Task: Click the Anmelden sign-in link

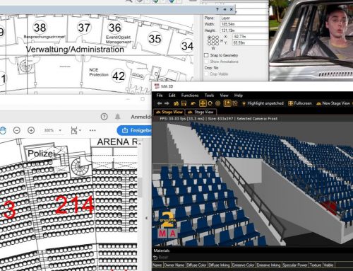Action: click(141, 117)
